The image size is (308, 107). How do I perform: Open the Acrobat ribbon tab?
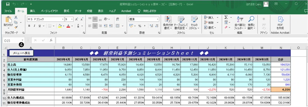(126, 11)
